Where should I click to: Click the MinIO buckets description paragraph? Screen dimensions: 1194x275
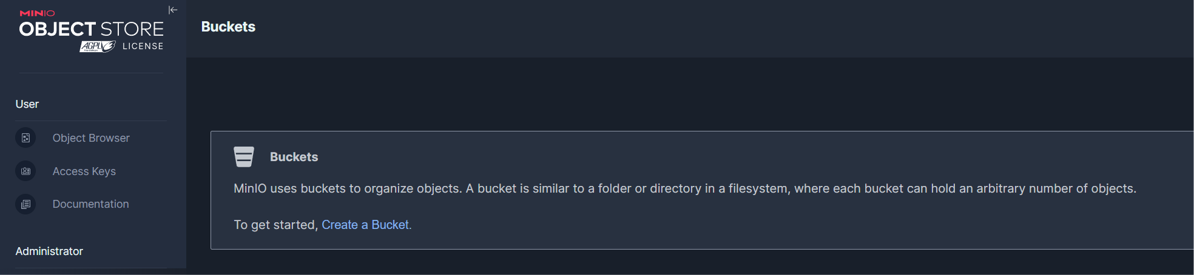[684, 188]
